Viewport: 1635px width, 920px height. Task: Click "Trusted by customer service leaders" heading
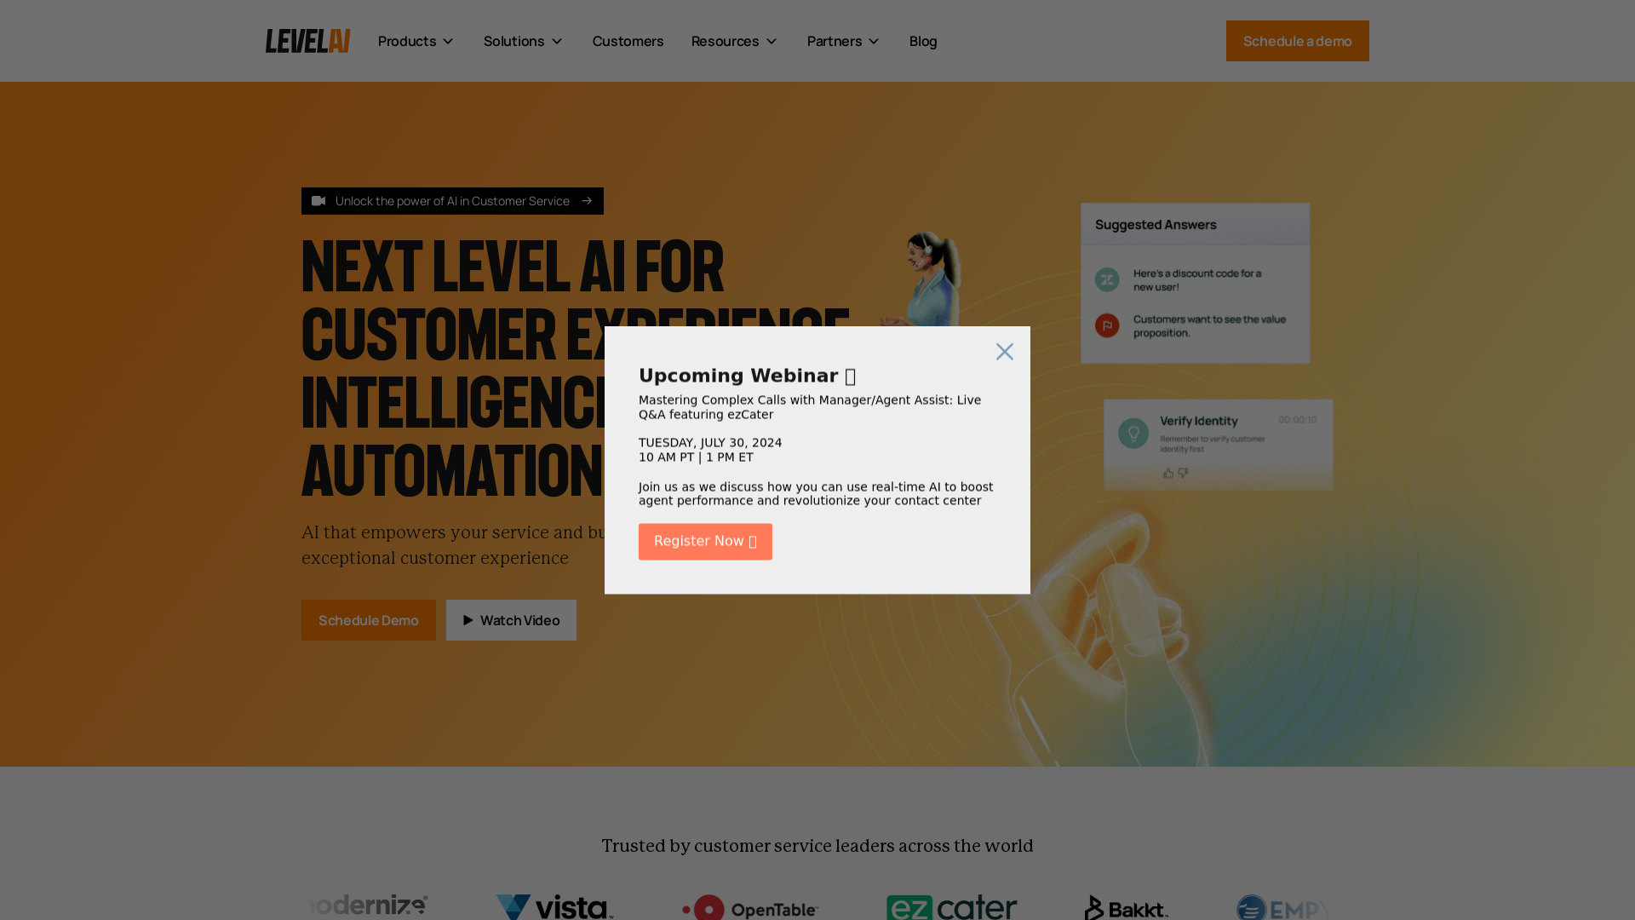click(817, 846)
